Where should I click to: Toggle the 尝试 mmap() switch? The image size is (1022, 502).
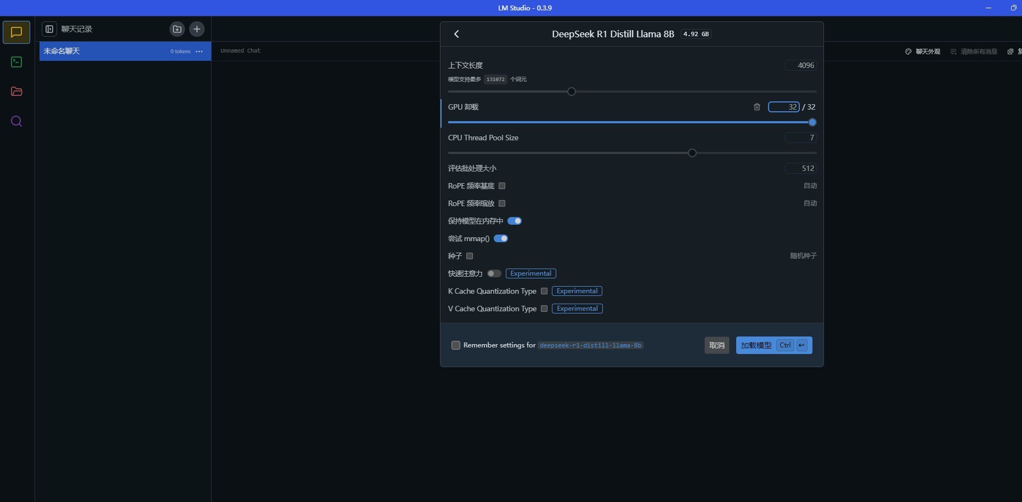[501, 238]
